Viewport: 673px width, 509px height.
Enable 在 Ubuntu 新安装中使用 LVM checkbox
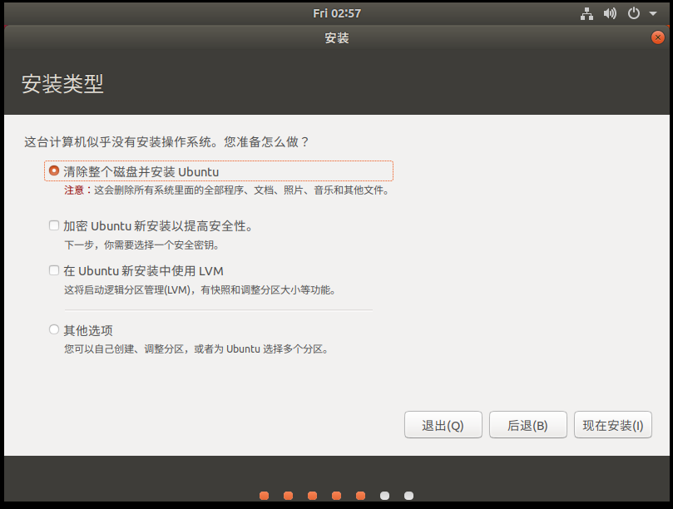click(53, 270)
